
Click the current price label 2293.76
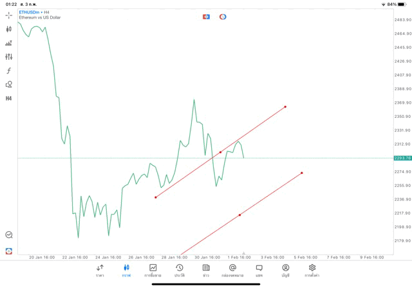tap(402, 158)
